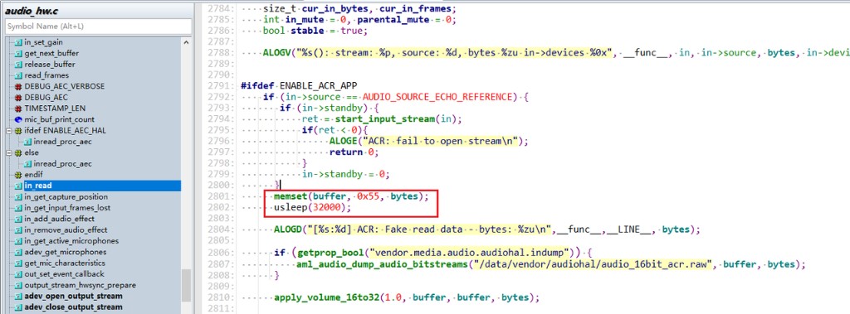Viewport: 850px width, 314px height.
Task: Click the function icon beside in_remove_audio_effect
Action: (x=18, y=230)
